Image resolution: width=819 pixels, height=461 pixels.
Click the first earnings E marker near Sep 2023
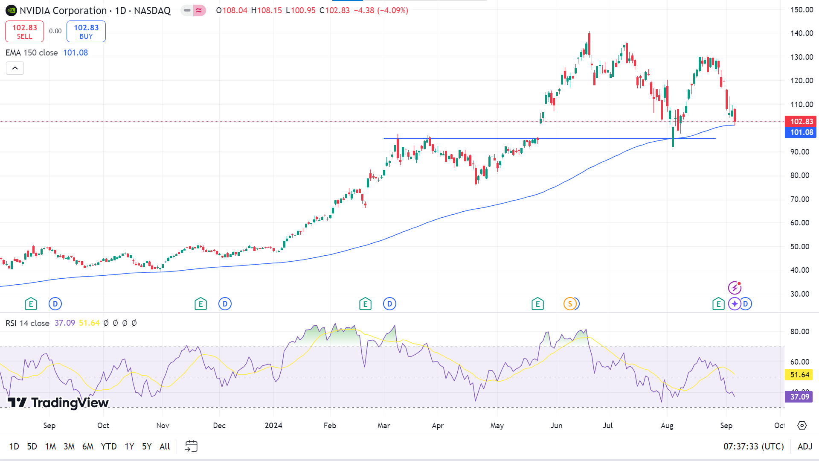coord(31,304)
